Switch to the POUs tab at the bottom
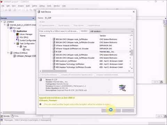 15,116
